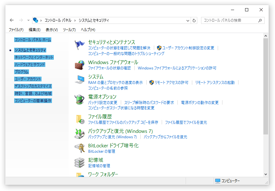Click the search magnifier icon

[260, 20]
